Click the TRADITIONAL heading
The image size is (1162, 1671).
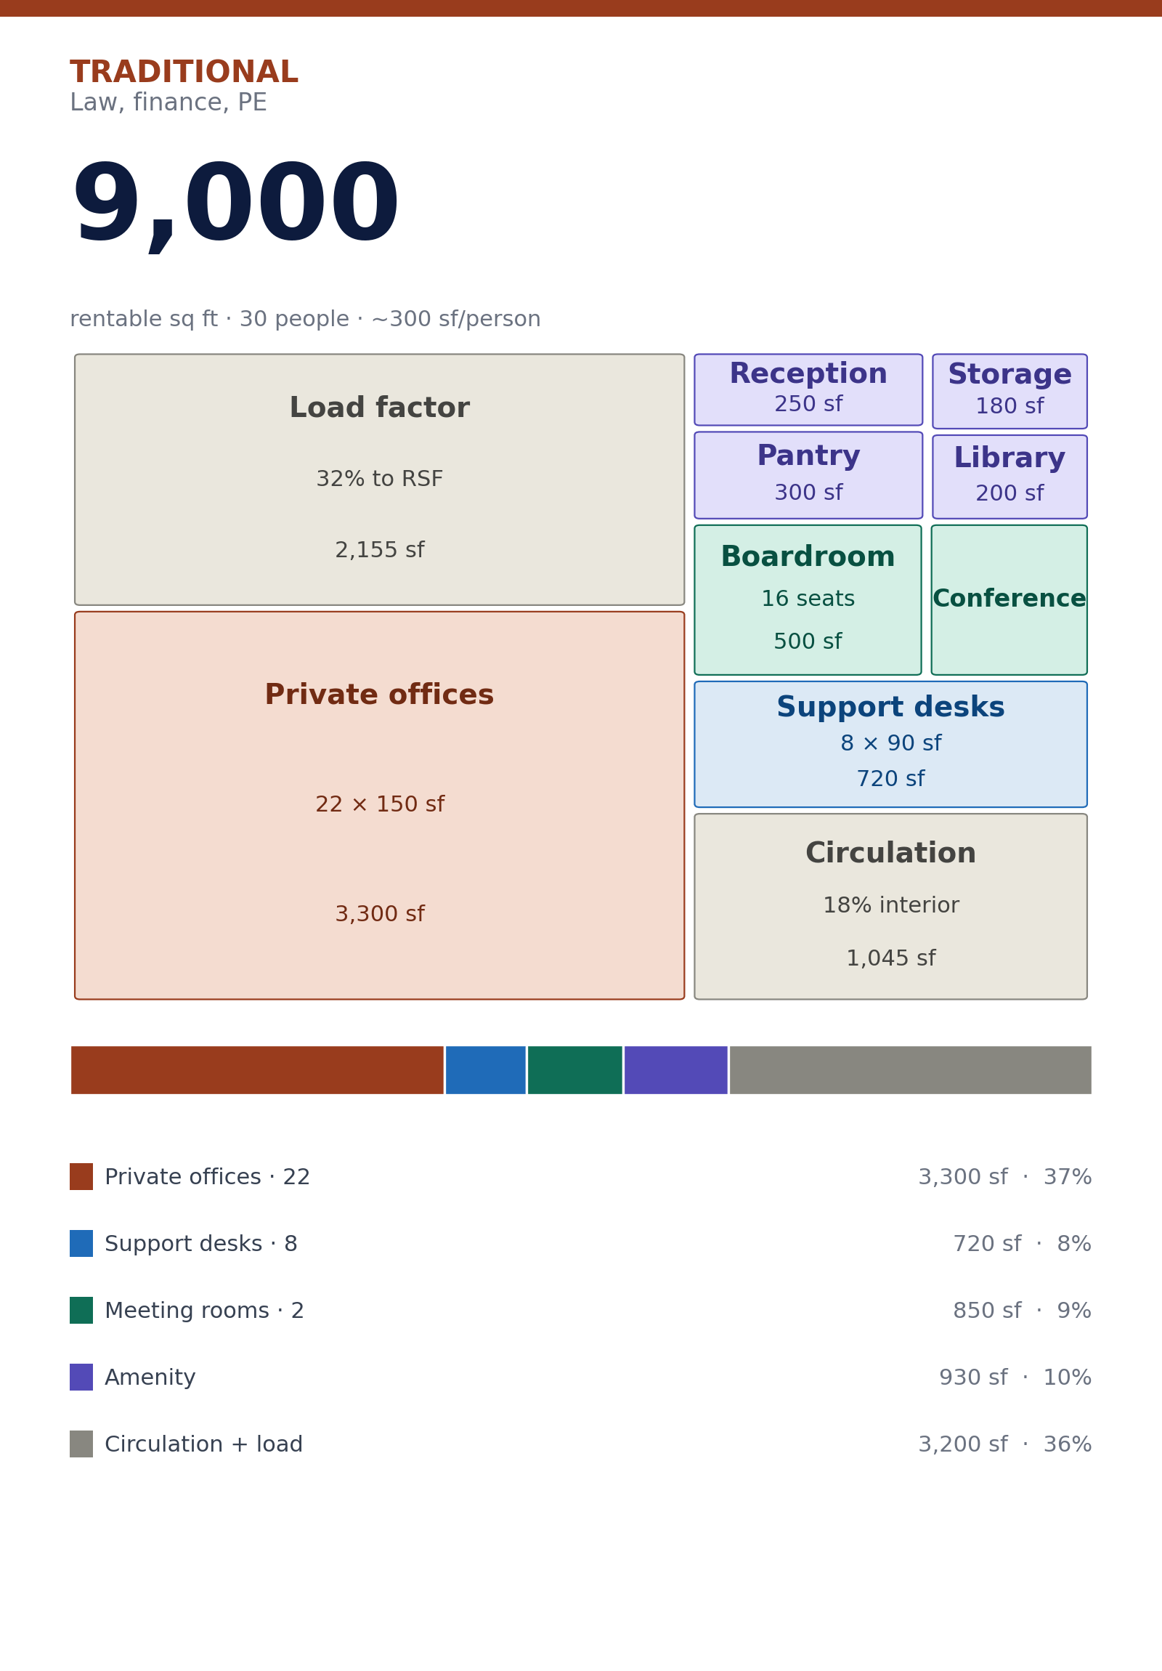pyautogui.click(x=184, y=73)
